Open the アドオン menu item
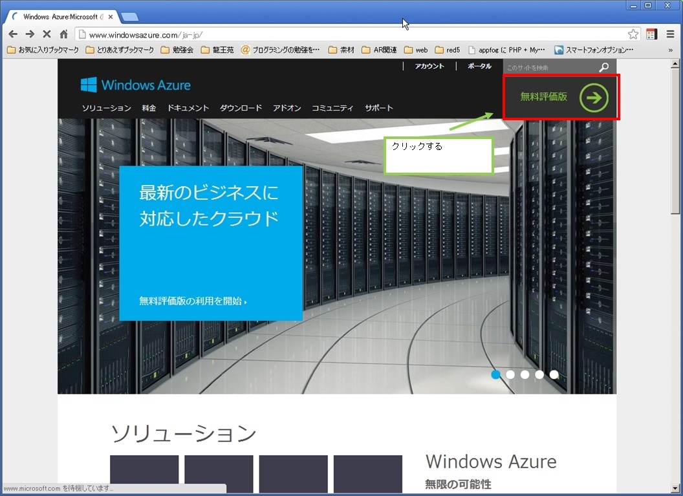The height and width of the screenshot is (496, 683). [287, 108]
